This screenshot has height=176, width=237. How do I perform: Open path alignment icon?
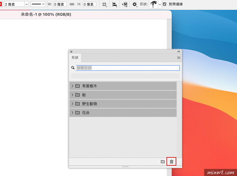coord(115,4)
